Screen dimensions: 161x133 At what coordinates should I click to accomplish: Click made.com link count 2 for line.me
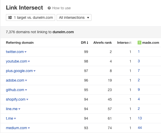pyautogui.click(x=139, y=109)
